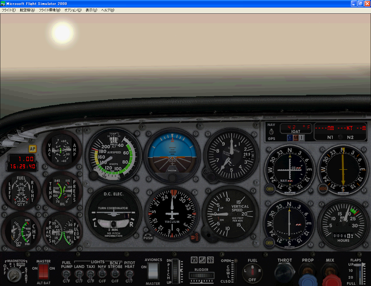The image size is (371, 286).
Task: Flip the BCN/STROBE lights switch
Action: click(x=115, y=273)
